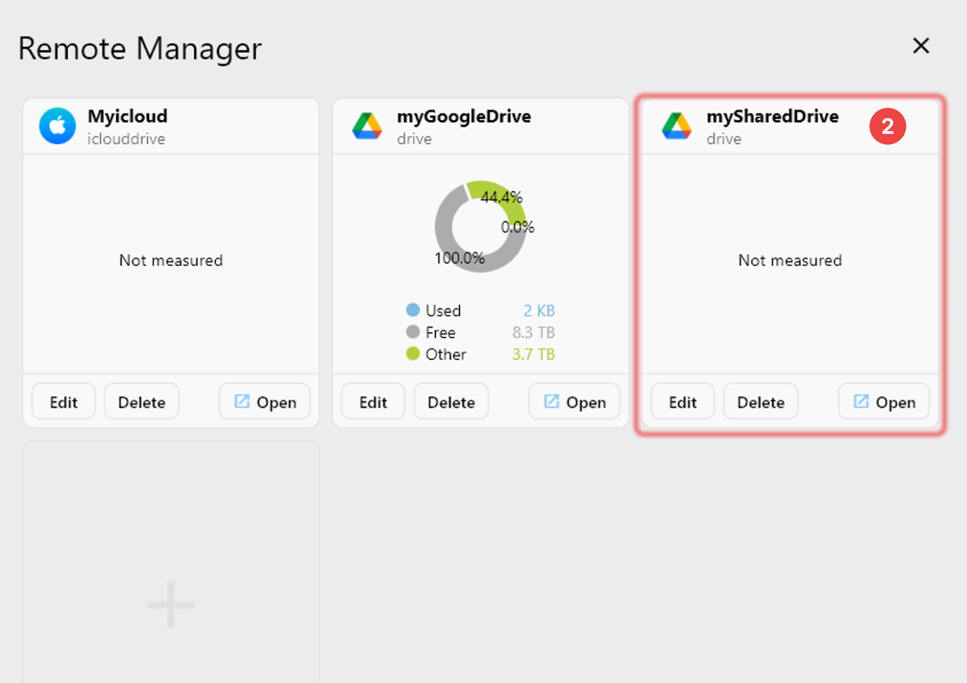Click the Google Drive icon on mySharedDrive card
The height and width of the screenshot is (683, 967).
pyautogui.click(x=676, y=126)
